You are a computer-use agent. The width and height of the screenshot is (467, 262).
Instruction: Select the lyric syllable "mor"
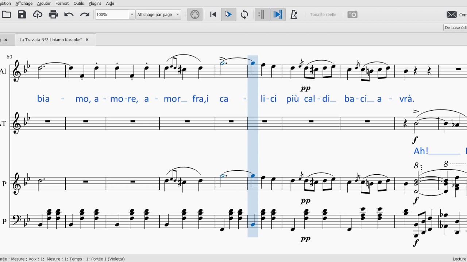click(x=172, y=99)
